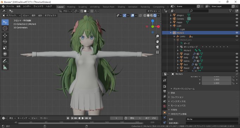The width and height of the screenshot is (240, 128).
Task: Switch to solid viewport shading
Action: [148, 15]
